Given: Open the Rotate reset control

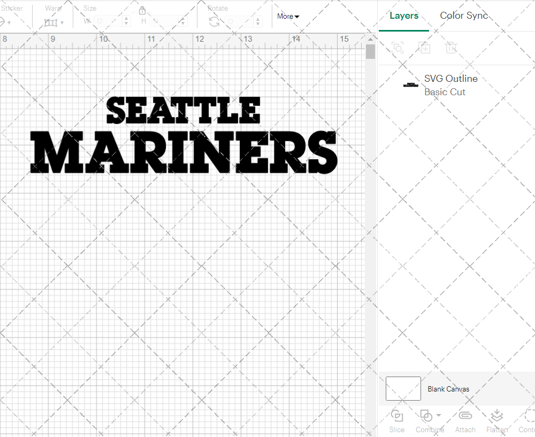Looking at the screenshot, I should click(213, 21).
